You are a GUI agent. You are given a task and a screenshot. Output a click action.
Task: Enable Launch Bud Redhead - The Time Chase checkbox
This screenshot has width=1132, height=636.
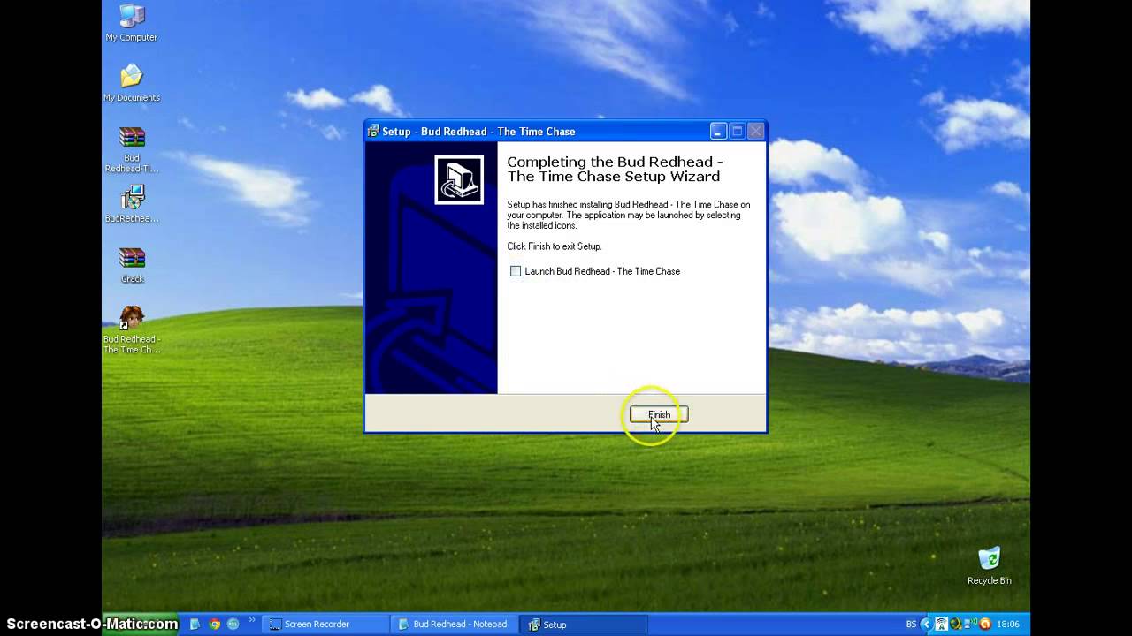(516, 271)
